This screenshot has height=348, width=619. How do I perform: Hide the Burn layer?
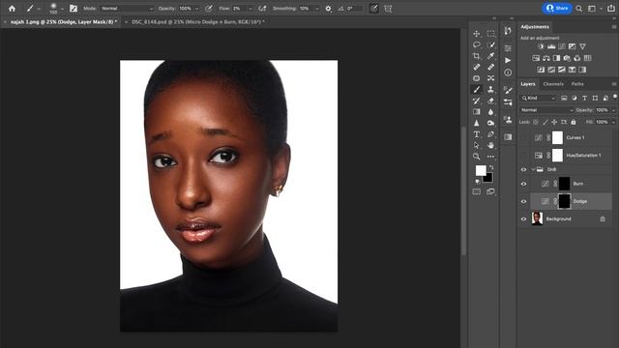point(524,184)
